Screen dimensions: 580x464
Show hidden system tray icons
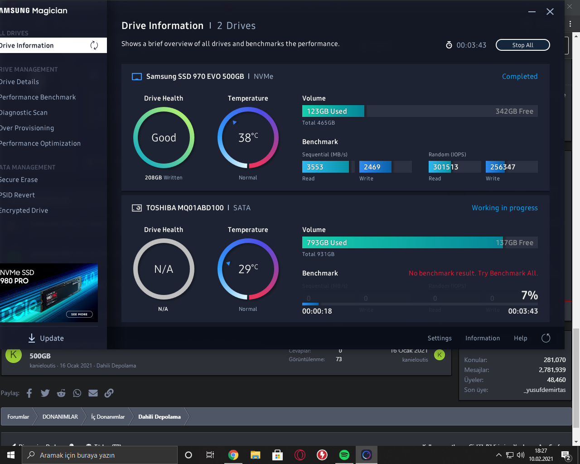[499, 455]
